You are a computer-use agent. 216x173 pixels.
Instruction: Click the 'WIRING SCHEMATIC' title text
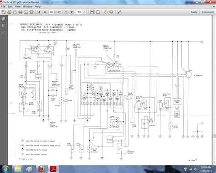coord(31,25)
